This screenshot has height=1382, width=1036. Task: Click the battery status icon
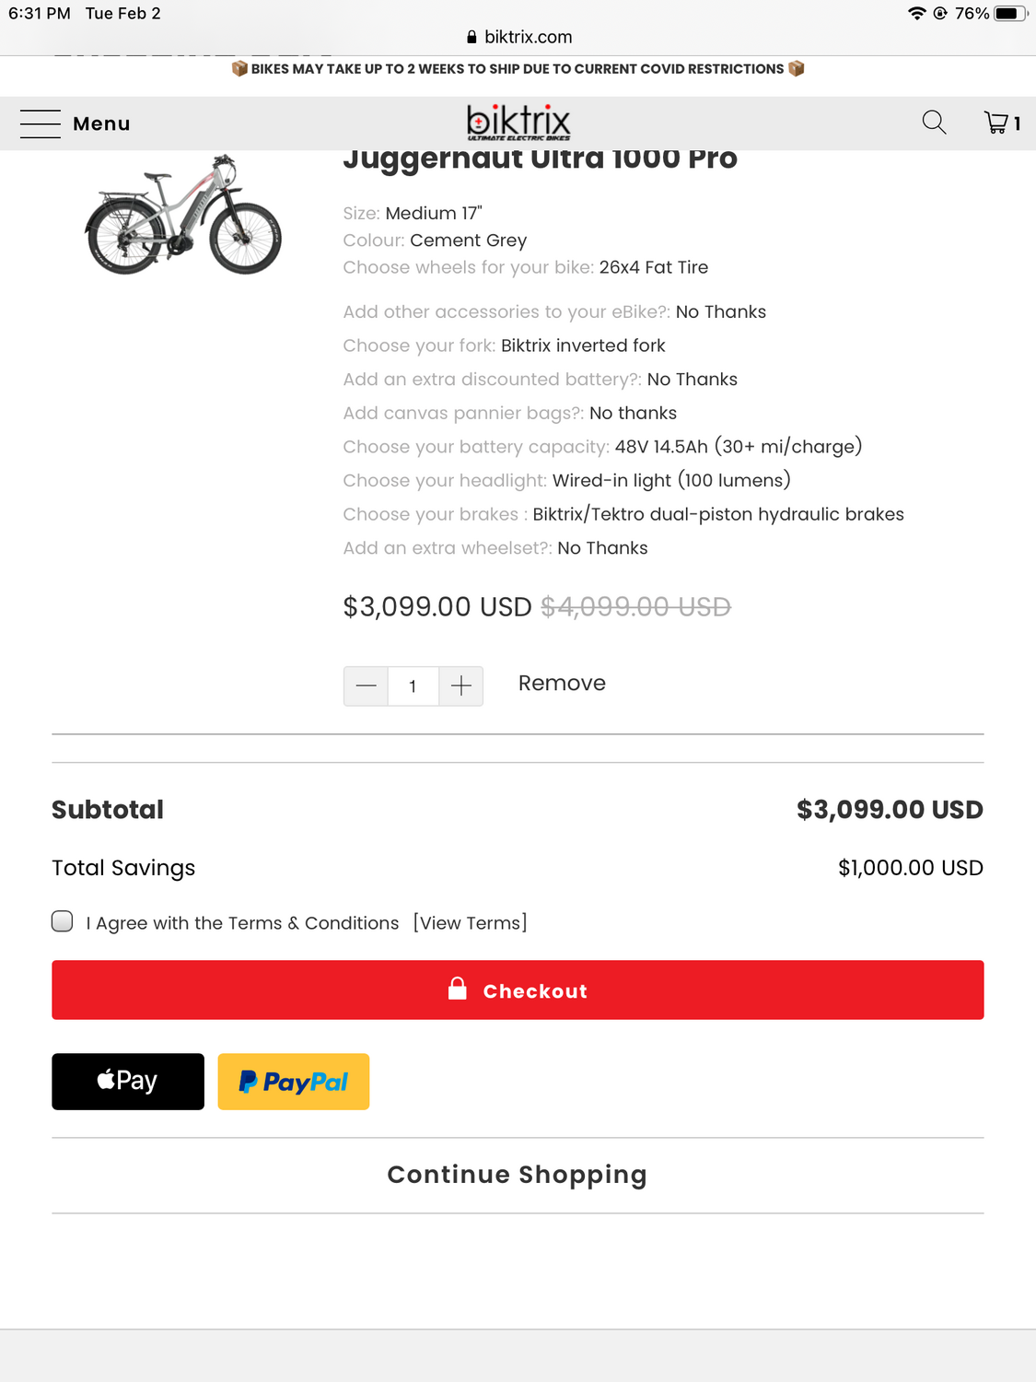point(1010,13)
